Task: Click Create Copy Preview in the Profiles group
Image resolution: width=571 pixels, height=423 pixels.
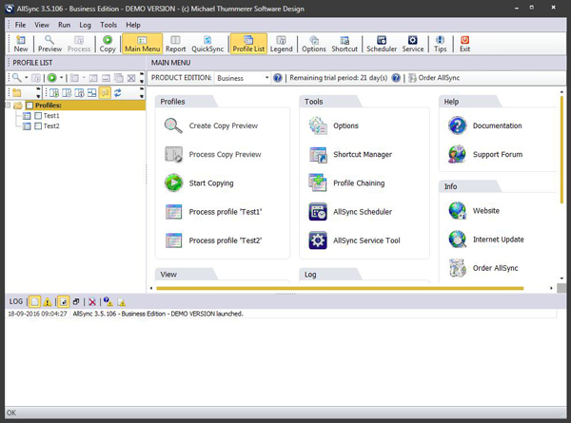Action: tap(211, 125)
